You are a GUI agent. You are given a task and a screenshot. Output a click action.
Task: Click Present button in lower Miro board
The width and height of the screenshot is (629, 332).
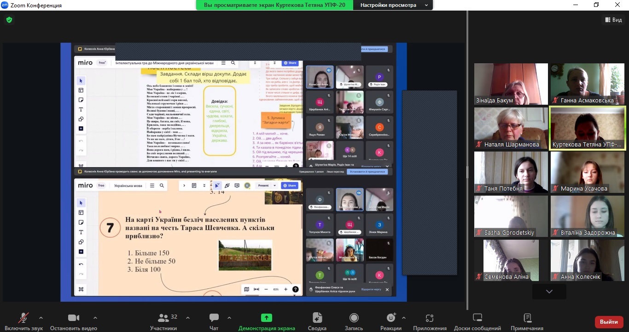click(x=263, y=186)
